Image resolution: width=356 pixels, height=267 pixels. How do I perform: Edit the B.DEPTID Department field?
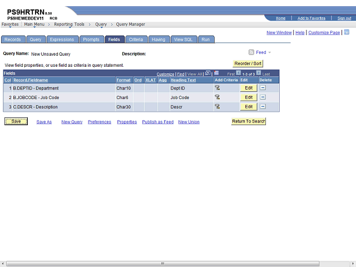249,88
